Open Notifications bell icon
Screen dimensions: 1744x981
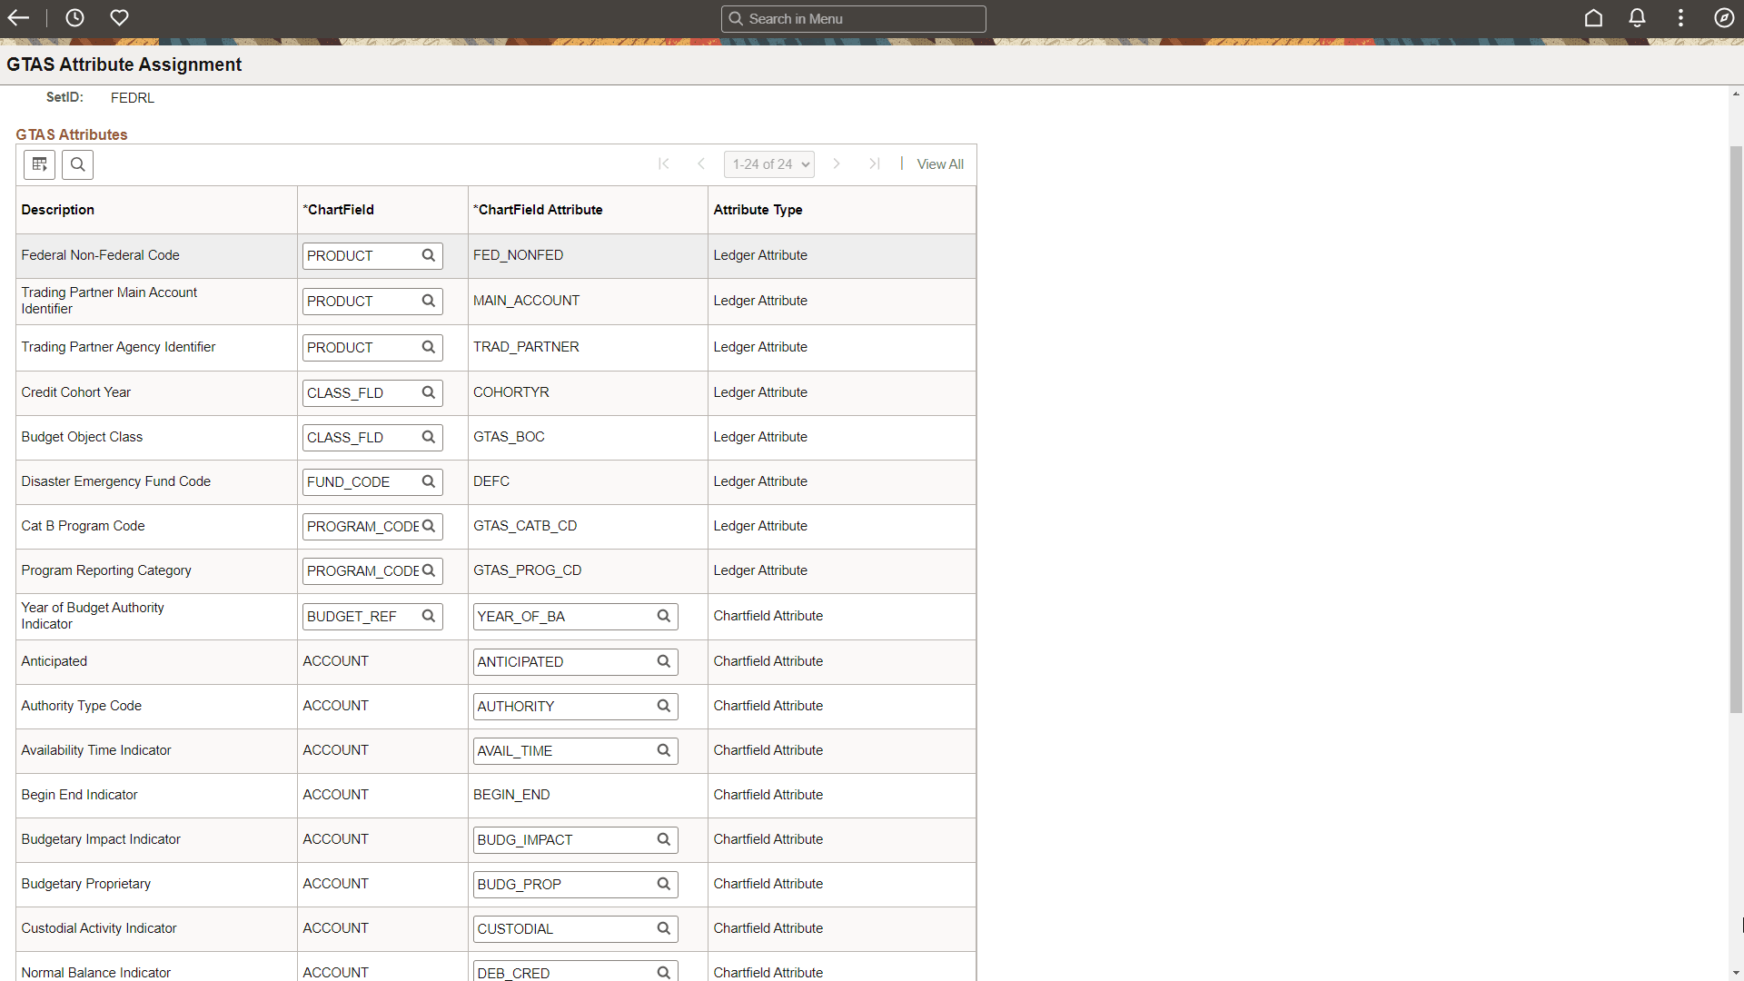(x=1637, y=18)
